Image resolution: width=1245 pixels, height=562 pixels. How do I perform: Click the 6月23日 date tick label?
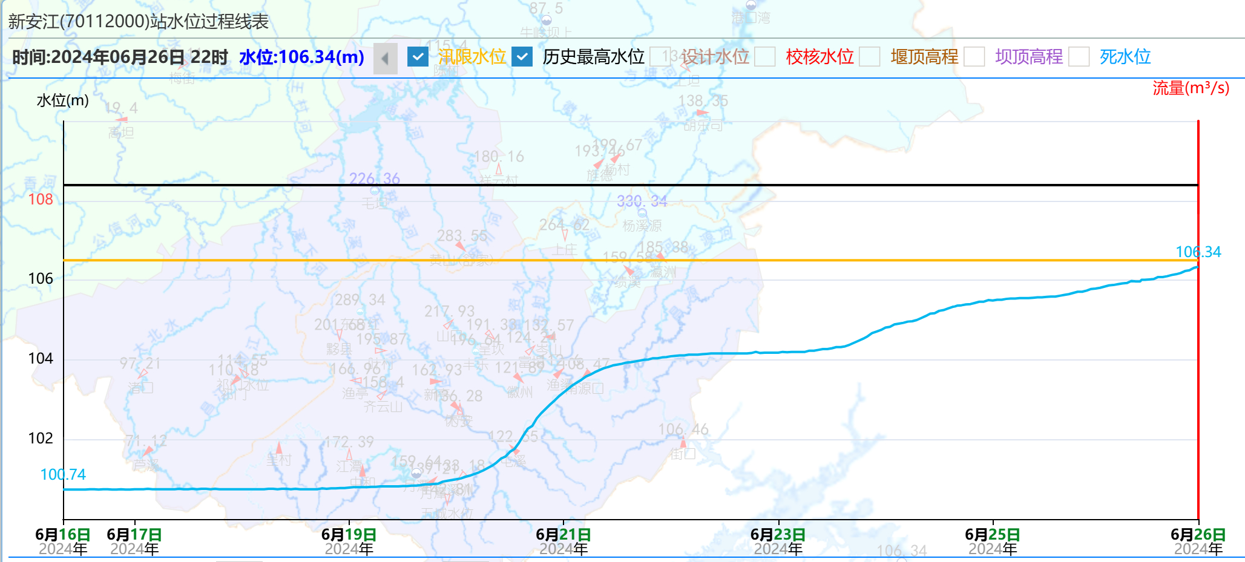pyautogui.click(x=778, y=535)
